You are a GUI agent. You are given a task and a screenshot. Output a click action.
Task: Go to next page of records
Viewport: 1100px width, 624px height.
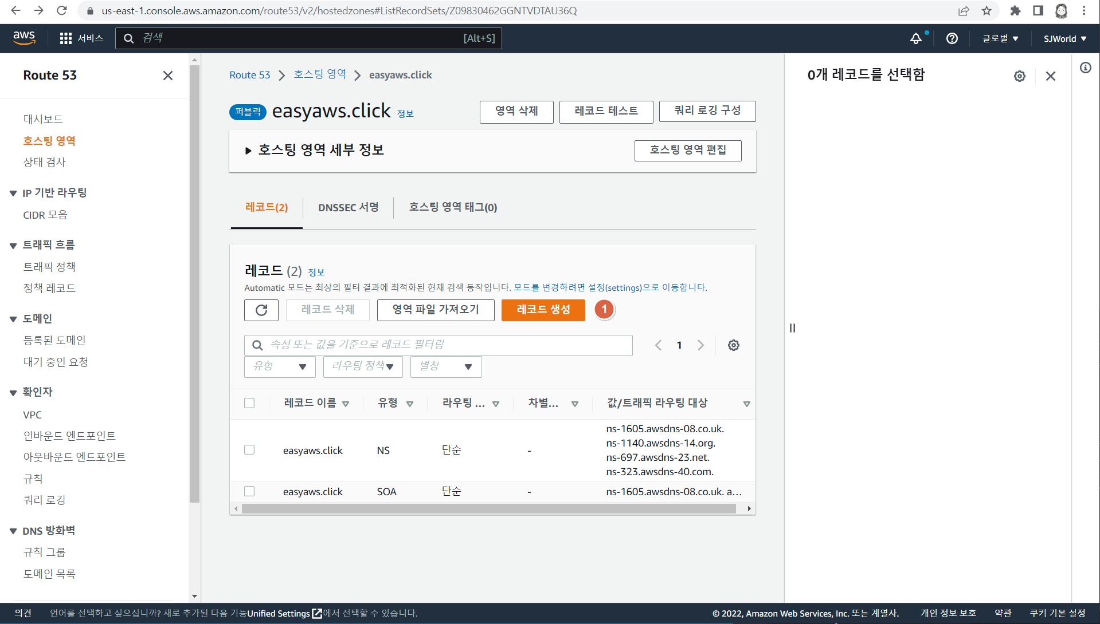[700, 345]
